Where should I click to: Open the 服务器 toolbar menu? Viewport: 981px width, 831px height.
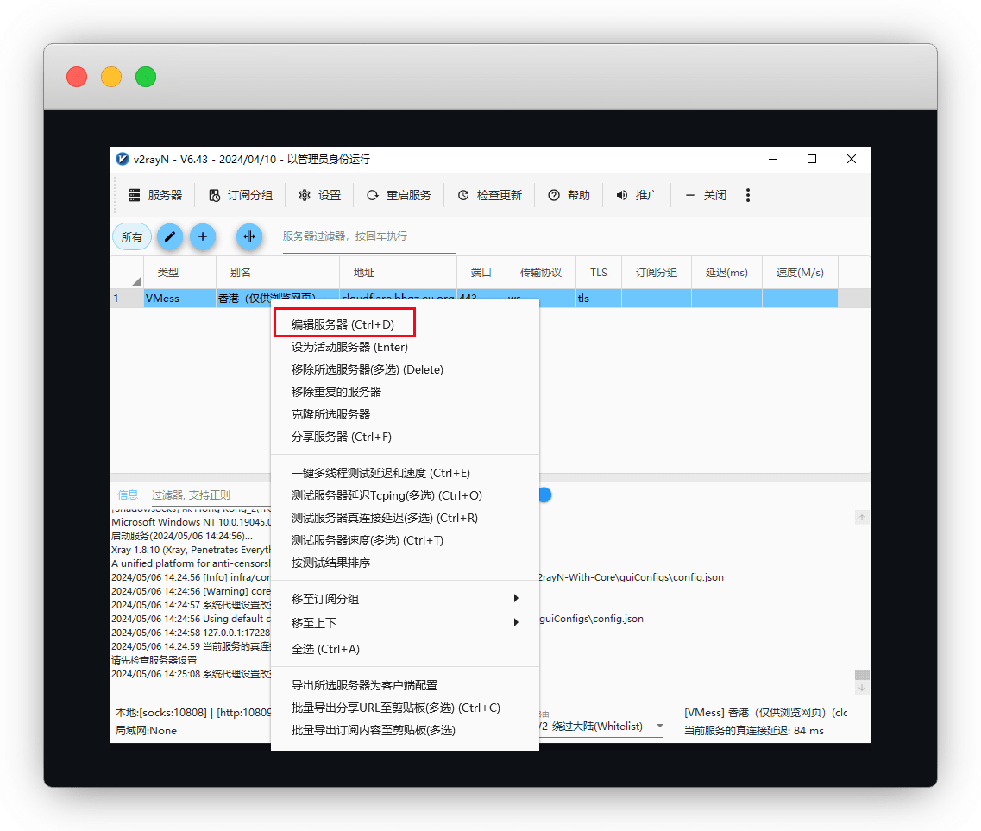coord(155,195)
